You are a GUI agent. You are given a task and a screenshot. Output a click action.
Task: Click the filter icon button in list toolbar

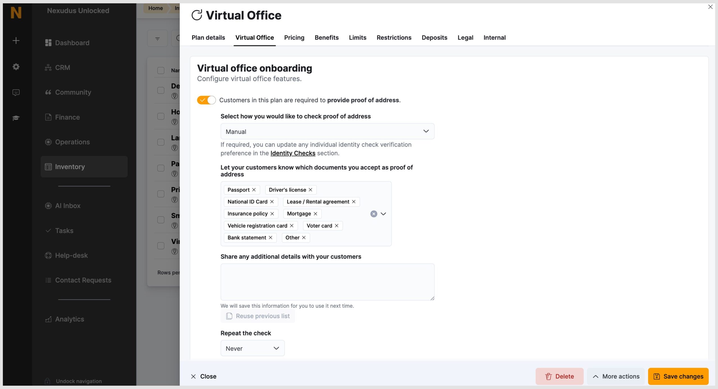(157, 38)
